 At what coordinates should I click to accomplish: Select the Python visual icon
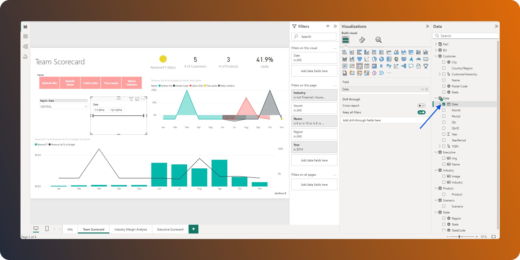tap(389, 66)
